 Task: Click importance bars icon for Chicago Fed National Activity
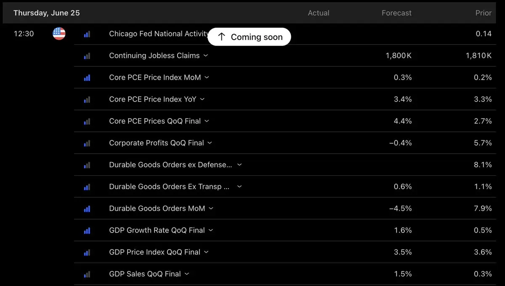[x=87, y=34]
